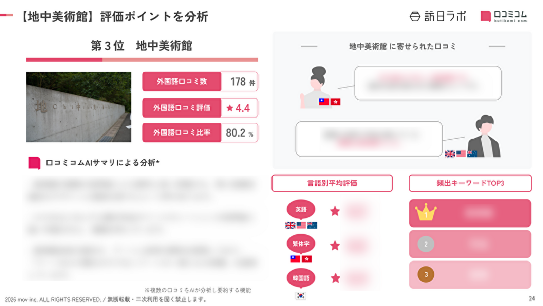The height and width of the screenshot is (306, 543).
Task: Click the pink progress bar under 第3位 title
Action: 142,60
